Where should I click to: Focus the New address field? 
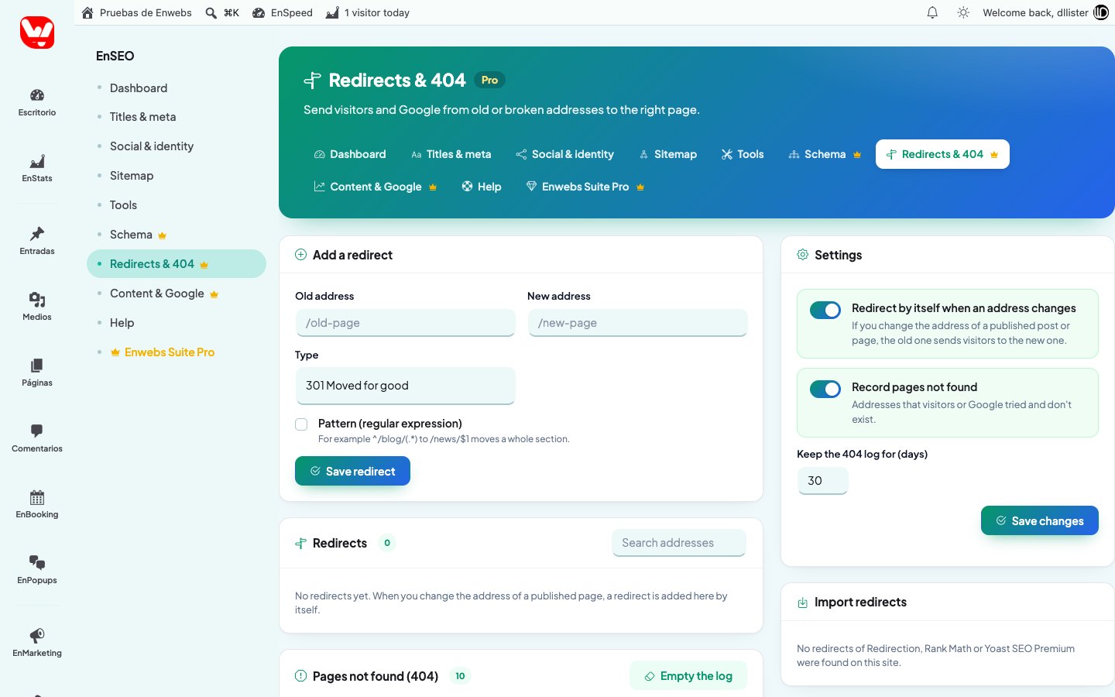[x=637, y=323]
